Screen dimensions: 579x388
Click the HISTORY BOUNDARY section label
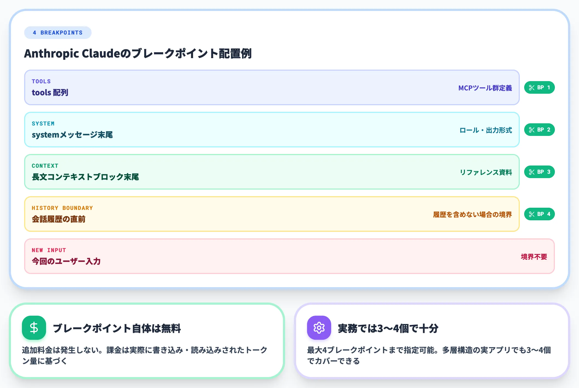(62, 208)
